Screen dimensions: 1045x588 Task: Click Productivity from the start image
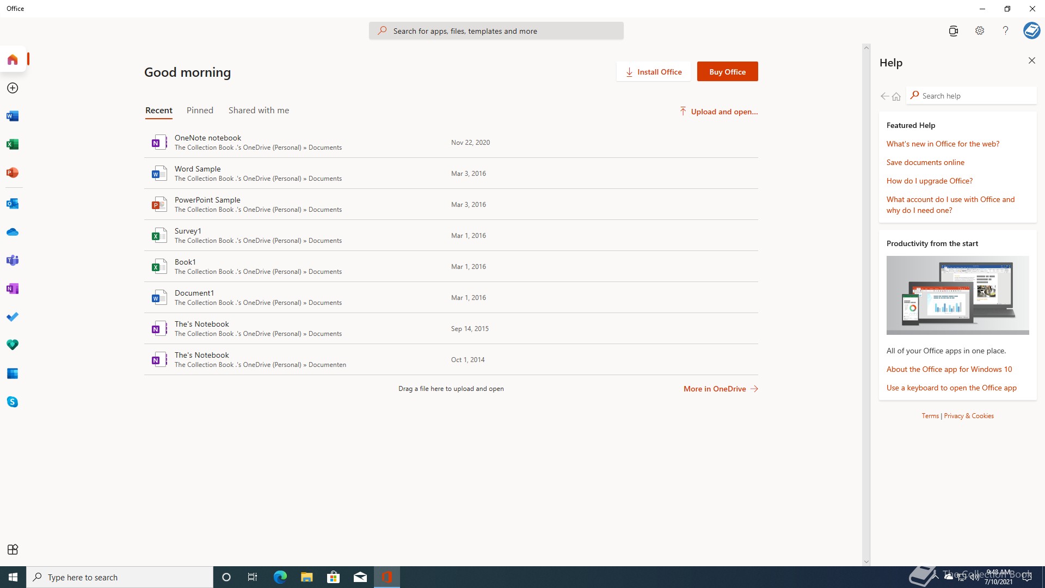pos(957,295)
